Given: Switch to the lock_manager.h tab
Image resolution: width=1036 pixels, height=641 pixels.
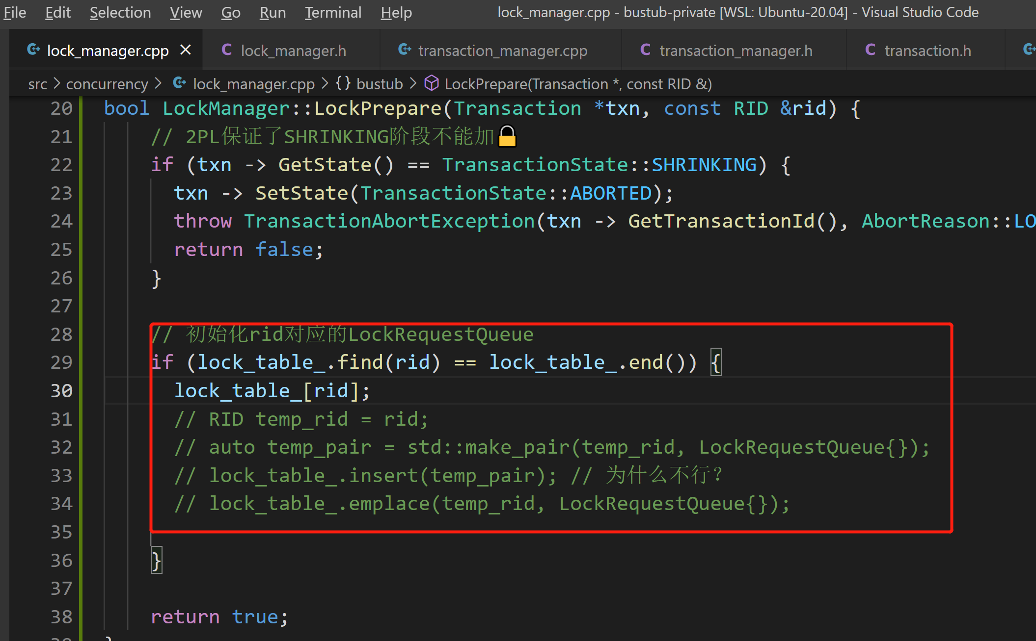Looking at the screenshot, I should pos(293,51).
